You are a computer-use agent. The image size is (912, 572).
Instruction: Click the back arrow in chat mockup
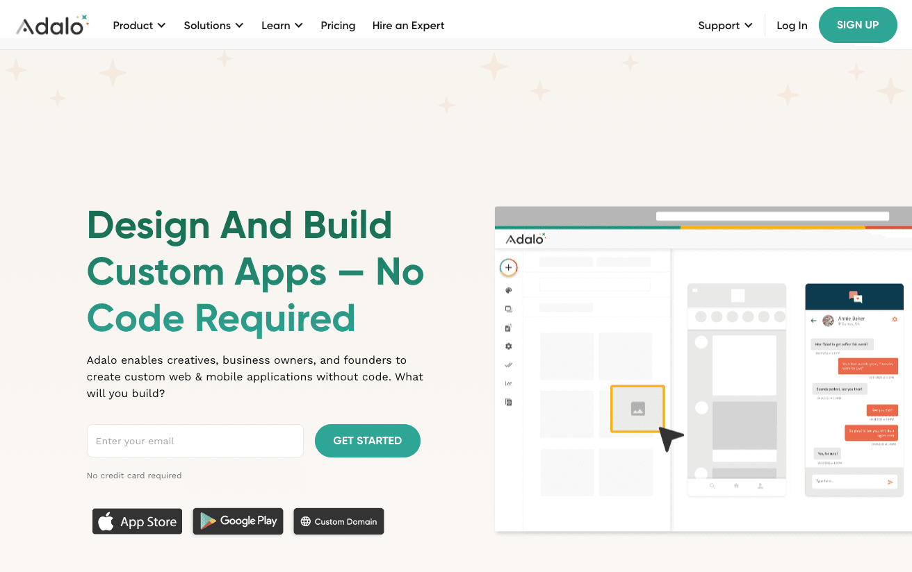click(x=814, y=321)
